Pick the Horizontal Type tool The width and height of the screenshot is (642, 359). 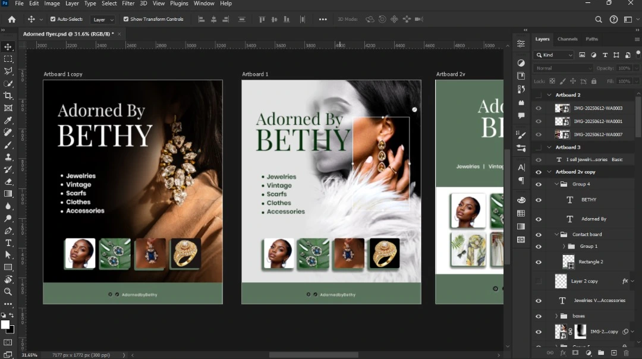click(x=8, y=243)
